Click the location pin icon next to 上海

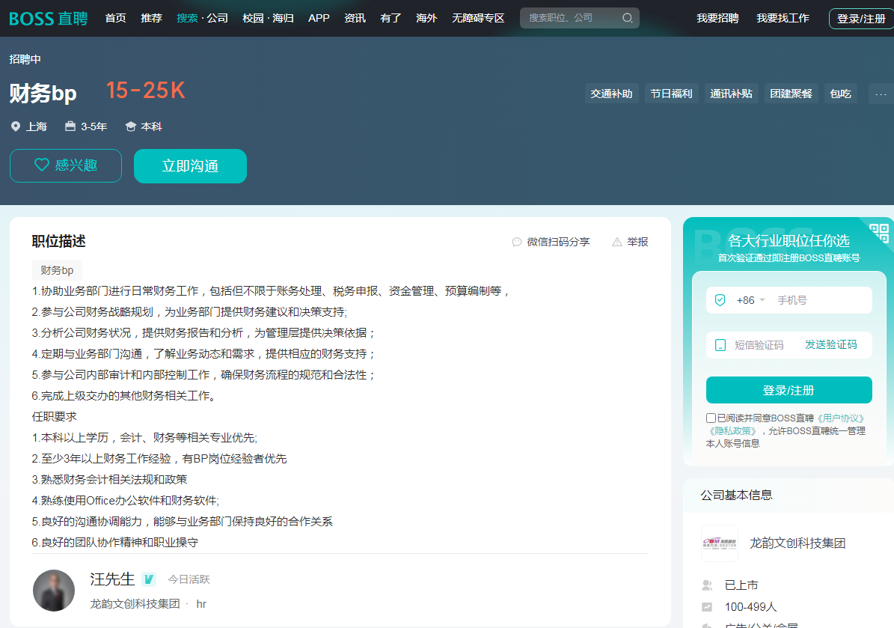click(15, 126)
